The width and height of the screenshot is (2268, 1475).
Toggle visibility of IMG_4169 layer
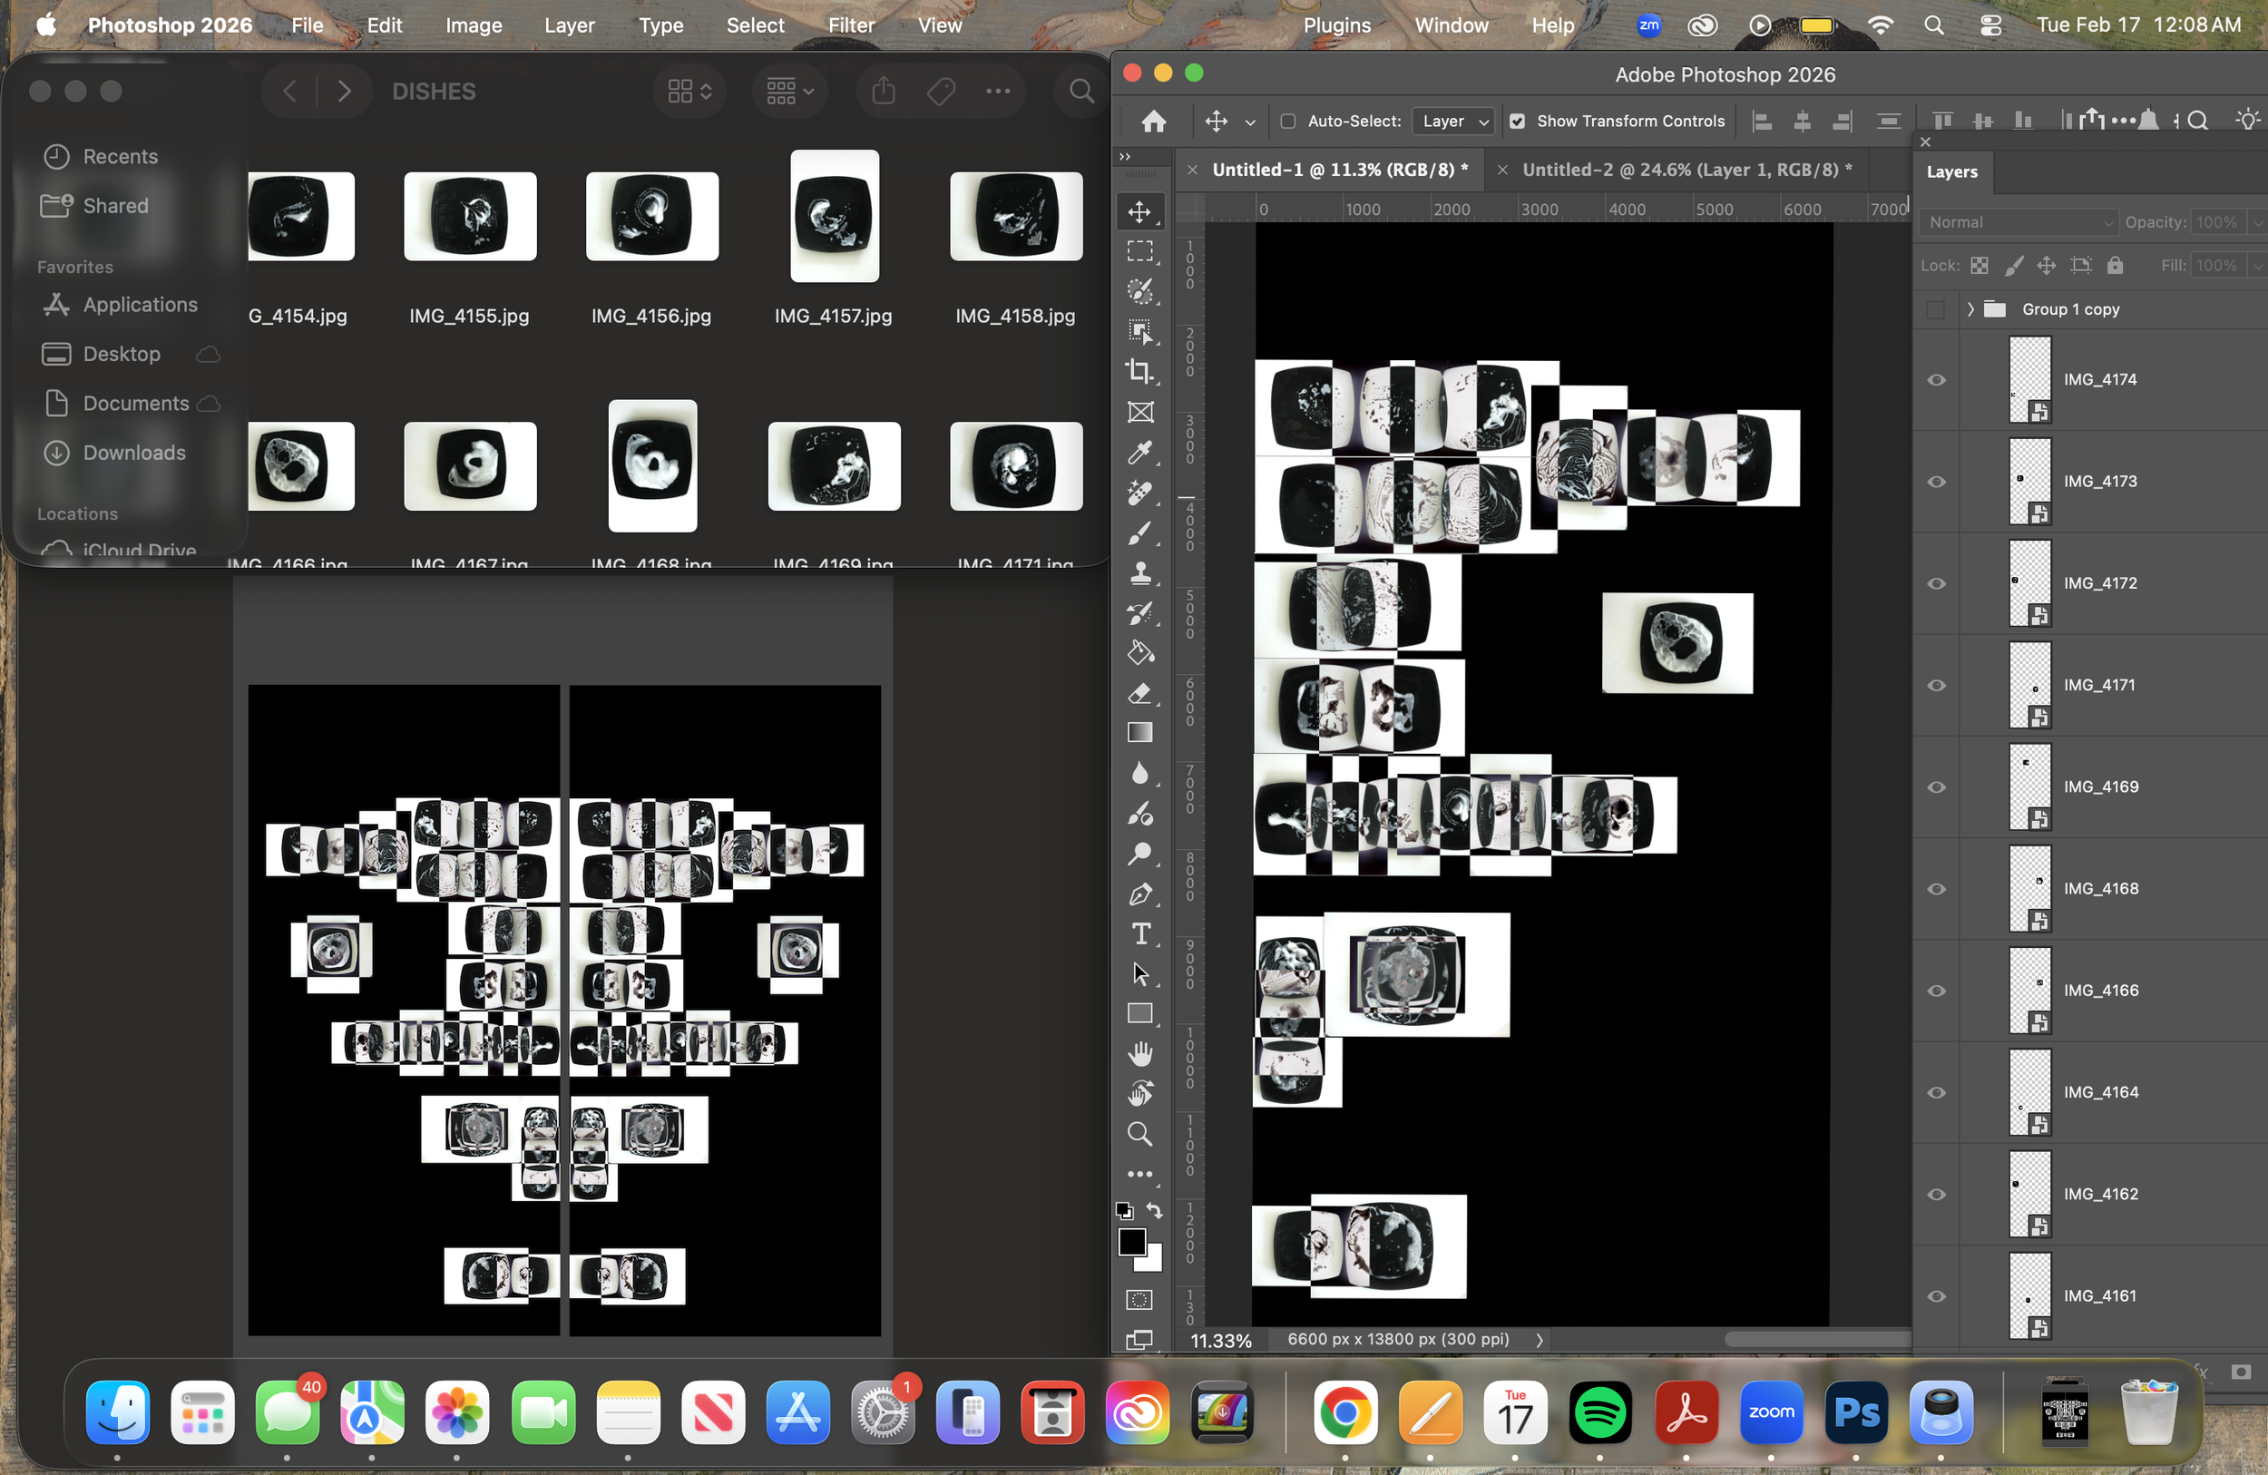[1936, 788]
